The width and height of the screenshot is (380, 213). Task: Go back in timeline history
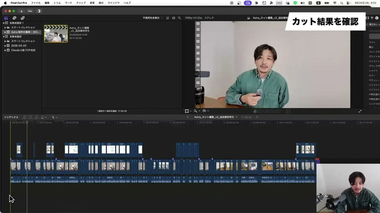[188, 117]
